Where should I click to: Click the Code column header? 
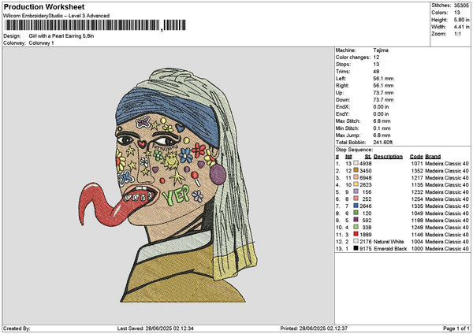click(416, 157)
